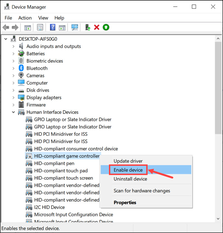Select the I2C HID Device entry

click(x=50, y=207)
